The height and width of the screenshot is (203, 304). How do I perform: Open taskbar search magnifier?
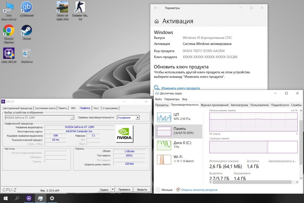point(17,198)
